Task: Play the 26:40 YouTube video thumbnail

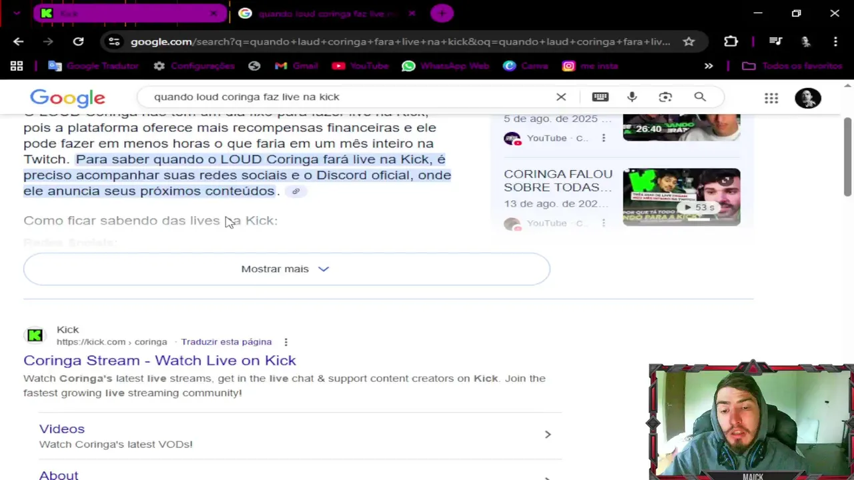Action: coord(681,127)
